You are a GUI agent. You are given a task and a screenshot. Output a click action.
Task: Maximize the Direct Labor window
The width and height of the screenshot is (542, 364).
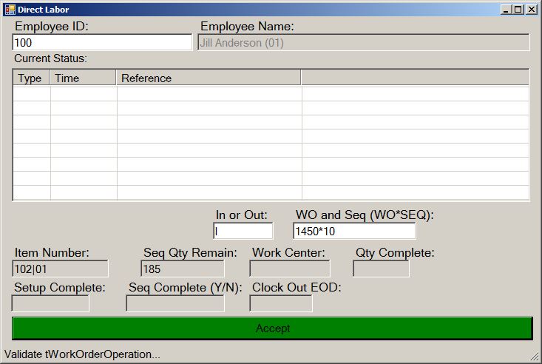(518, 10)
